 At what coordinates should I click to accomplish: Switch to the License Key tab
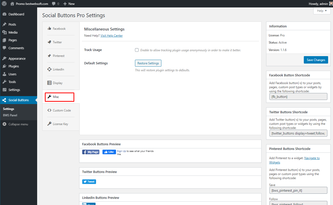click(x=61, y=124)
